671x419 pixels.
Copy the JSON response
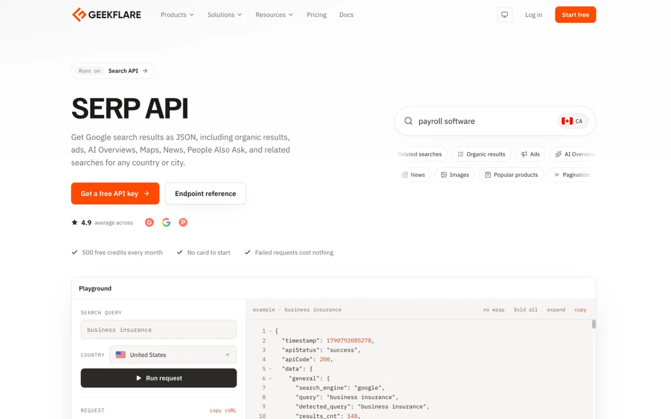click(580, 310)
